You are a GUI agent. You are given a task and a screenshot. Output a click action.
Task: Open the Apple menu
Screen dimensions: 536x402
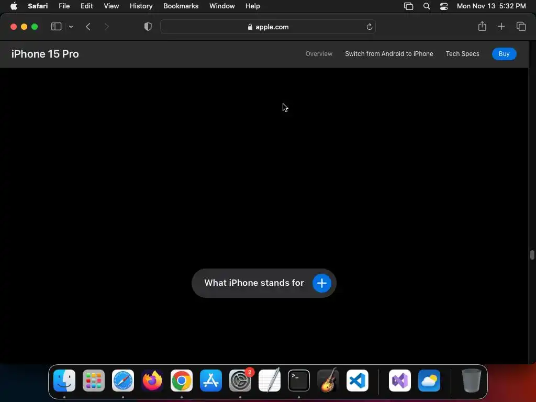click(14, 6)
